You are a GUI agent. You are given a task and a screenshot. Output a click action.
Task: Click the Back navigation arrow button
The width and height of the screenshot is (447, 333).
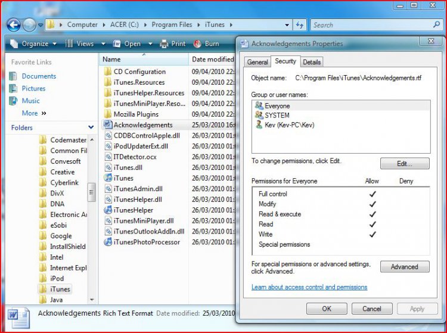click(x=13, y=25)
